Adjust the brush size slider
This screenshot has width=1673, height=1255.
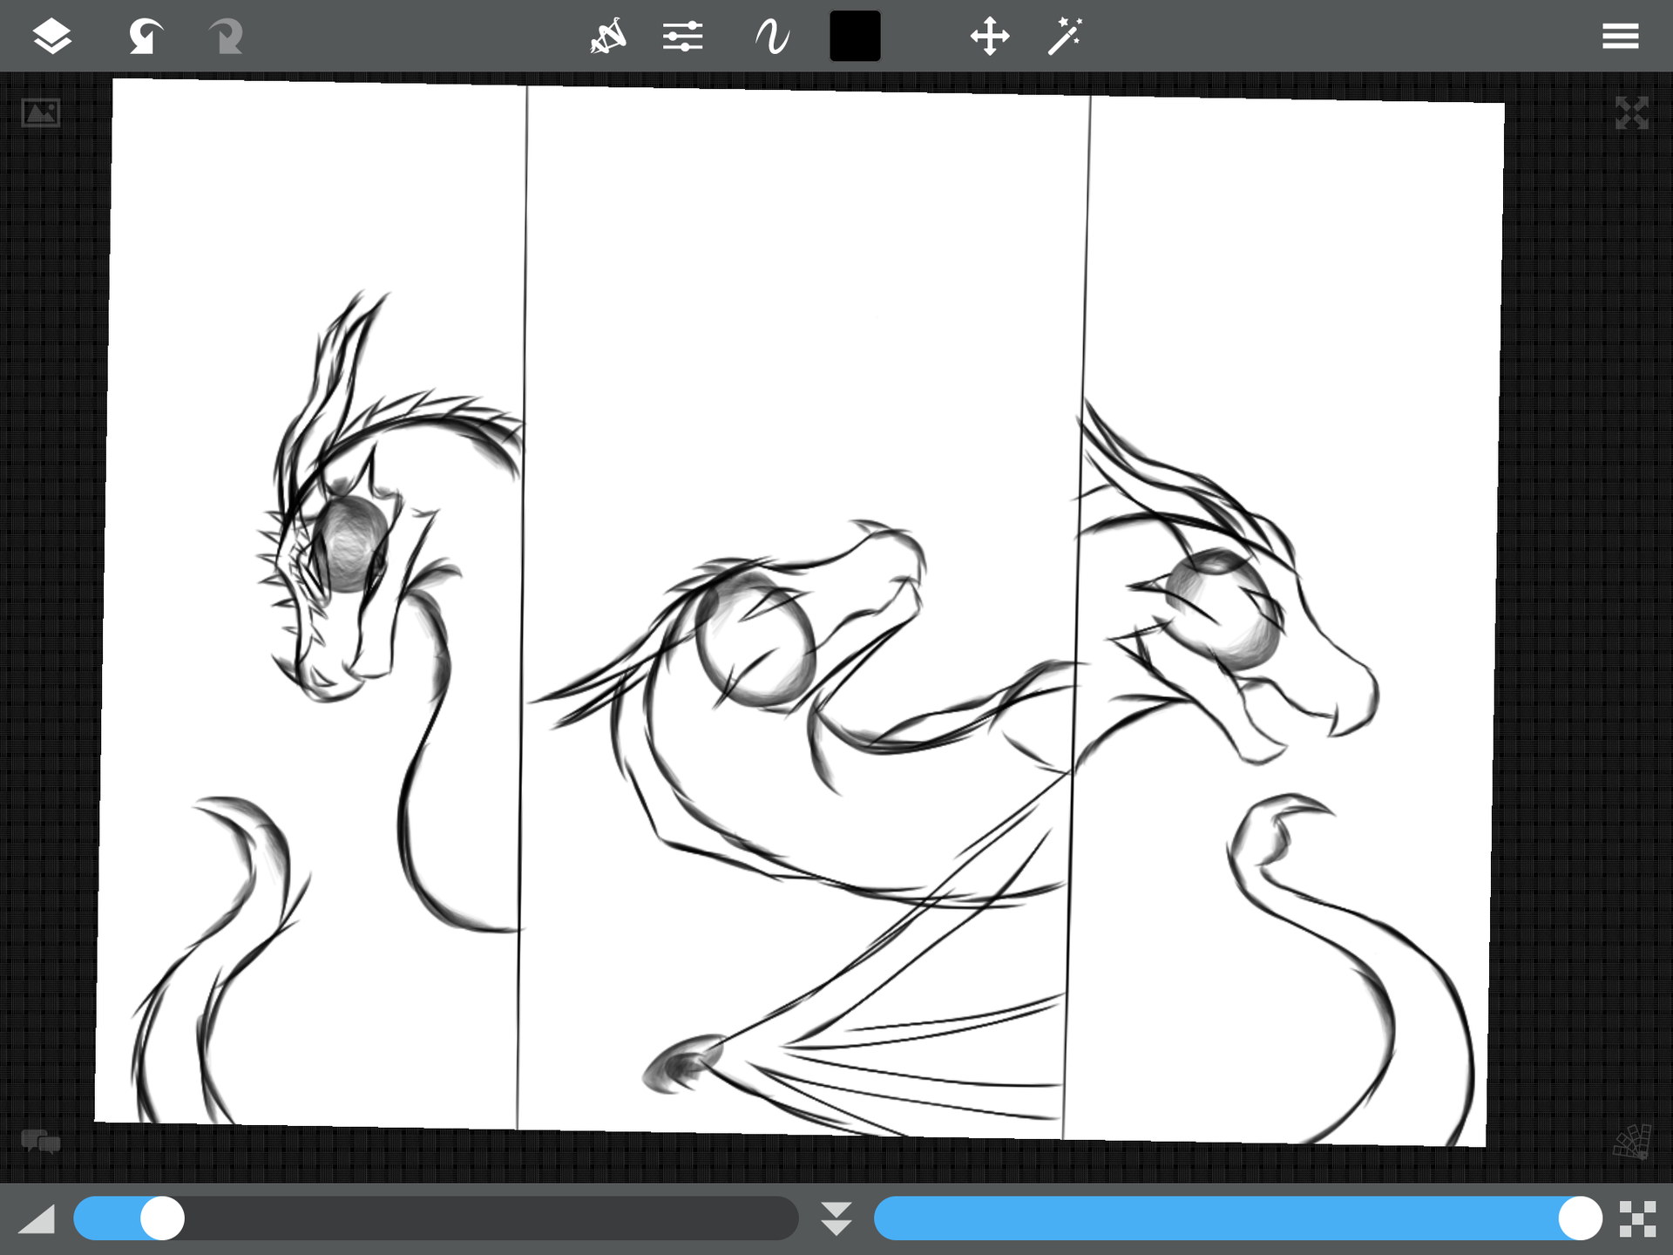(436, 1218)
